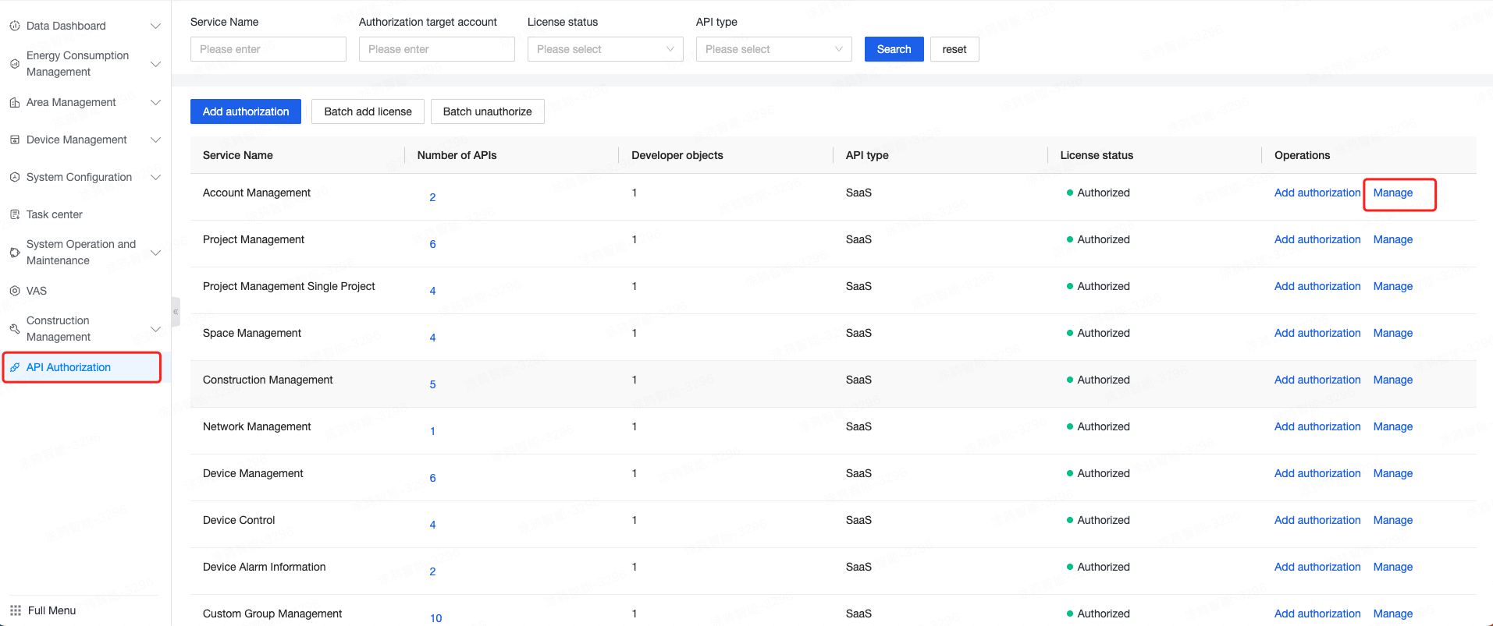The width and height of the screenshot is (1493, 626).
Task: Expand the Device Management chevron
Action: coord(155,140)
